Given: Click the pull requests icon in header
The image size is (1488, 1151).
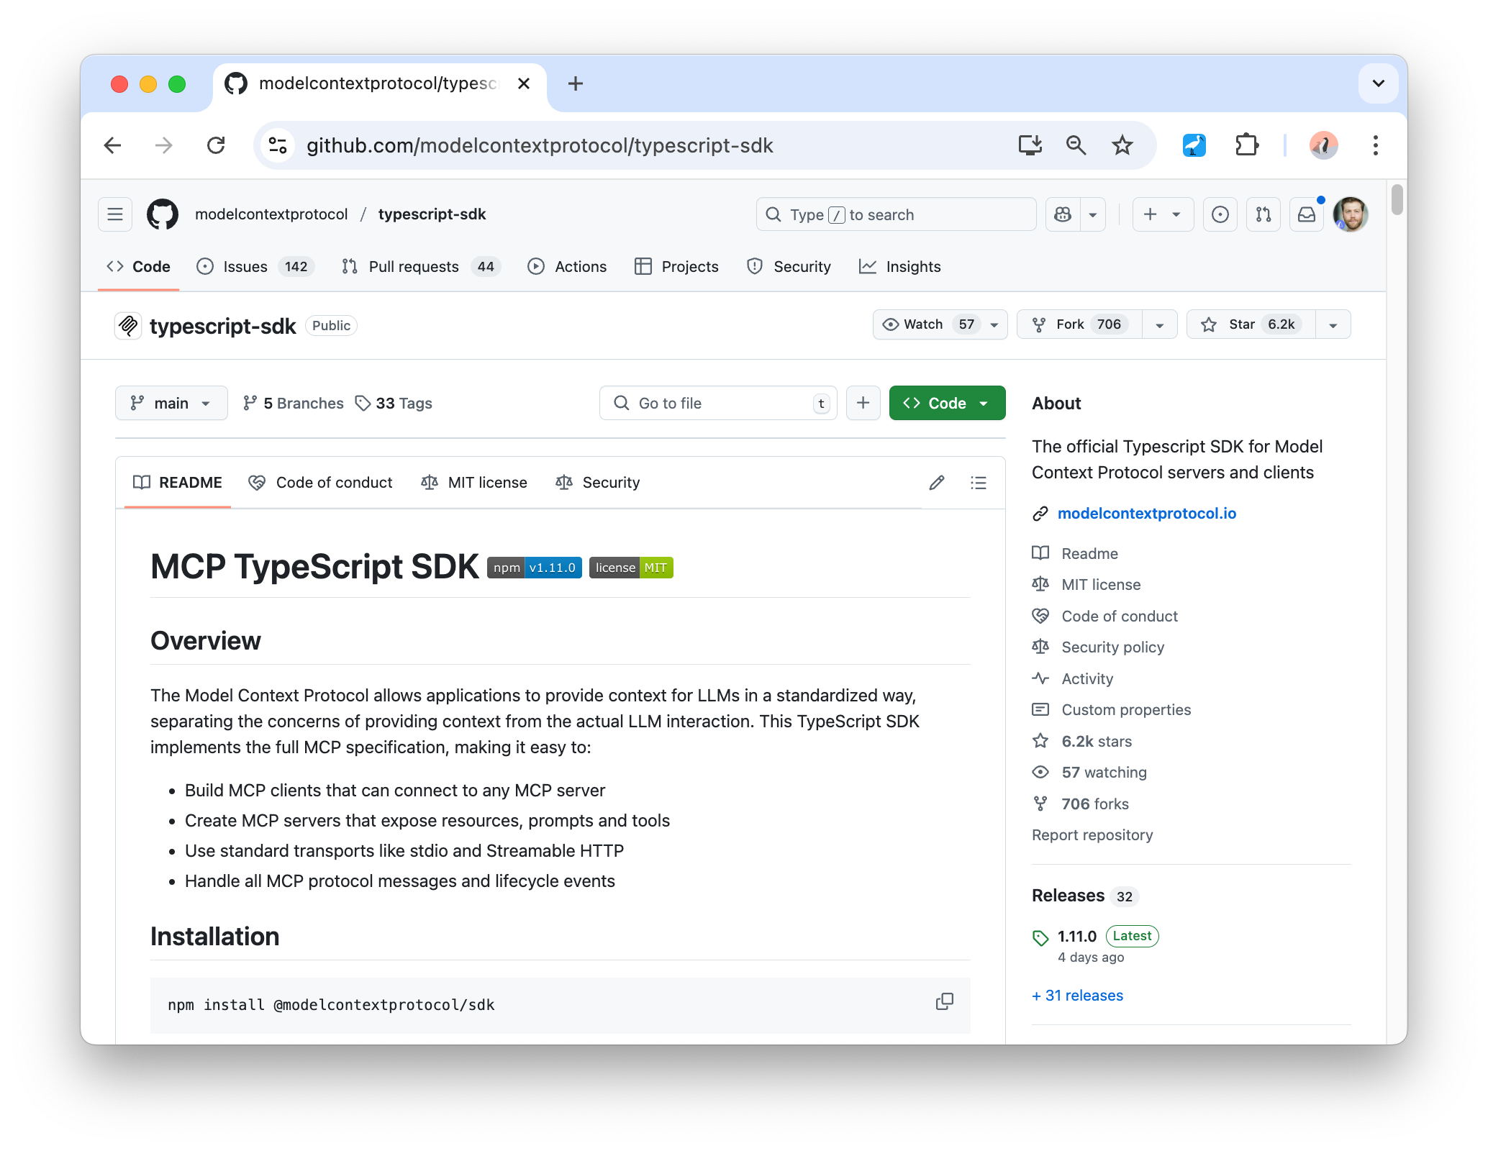Looking at the screenshot, I should point(1264,214).
